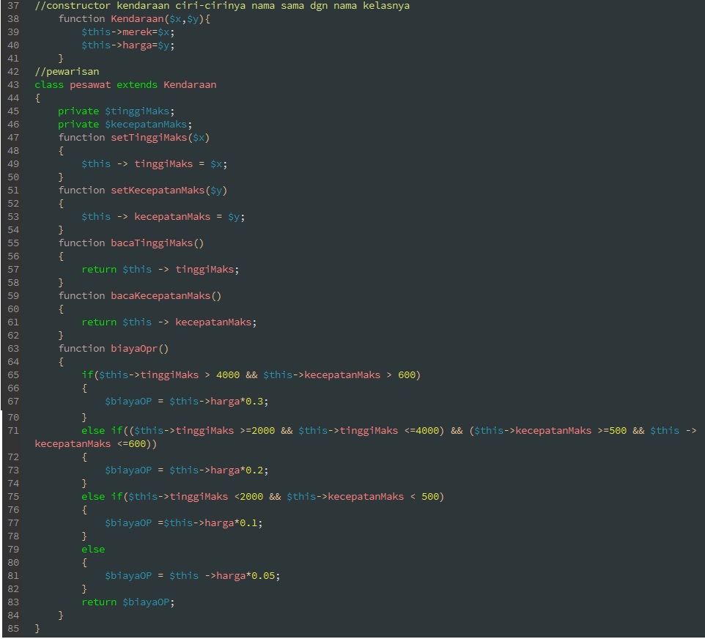Click the $biayaOP variable on line 83
Viewport: 705px width, 639px height.
(x=147, y=602)
